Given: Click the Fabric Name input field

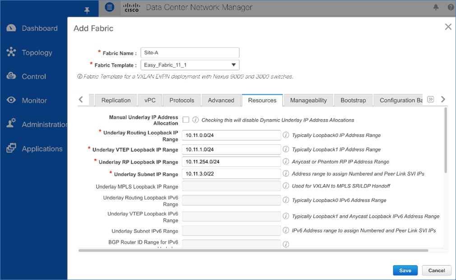Looking at the screenshot, I should [190, 53].
